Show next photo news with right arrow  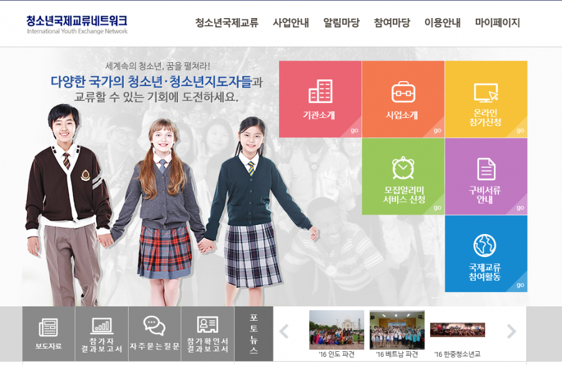511,331
